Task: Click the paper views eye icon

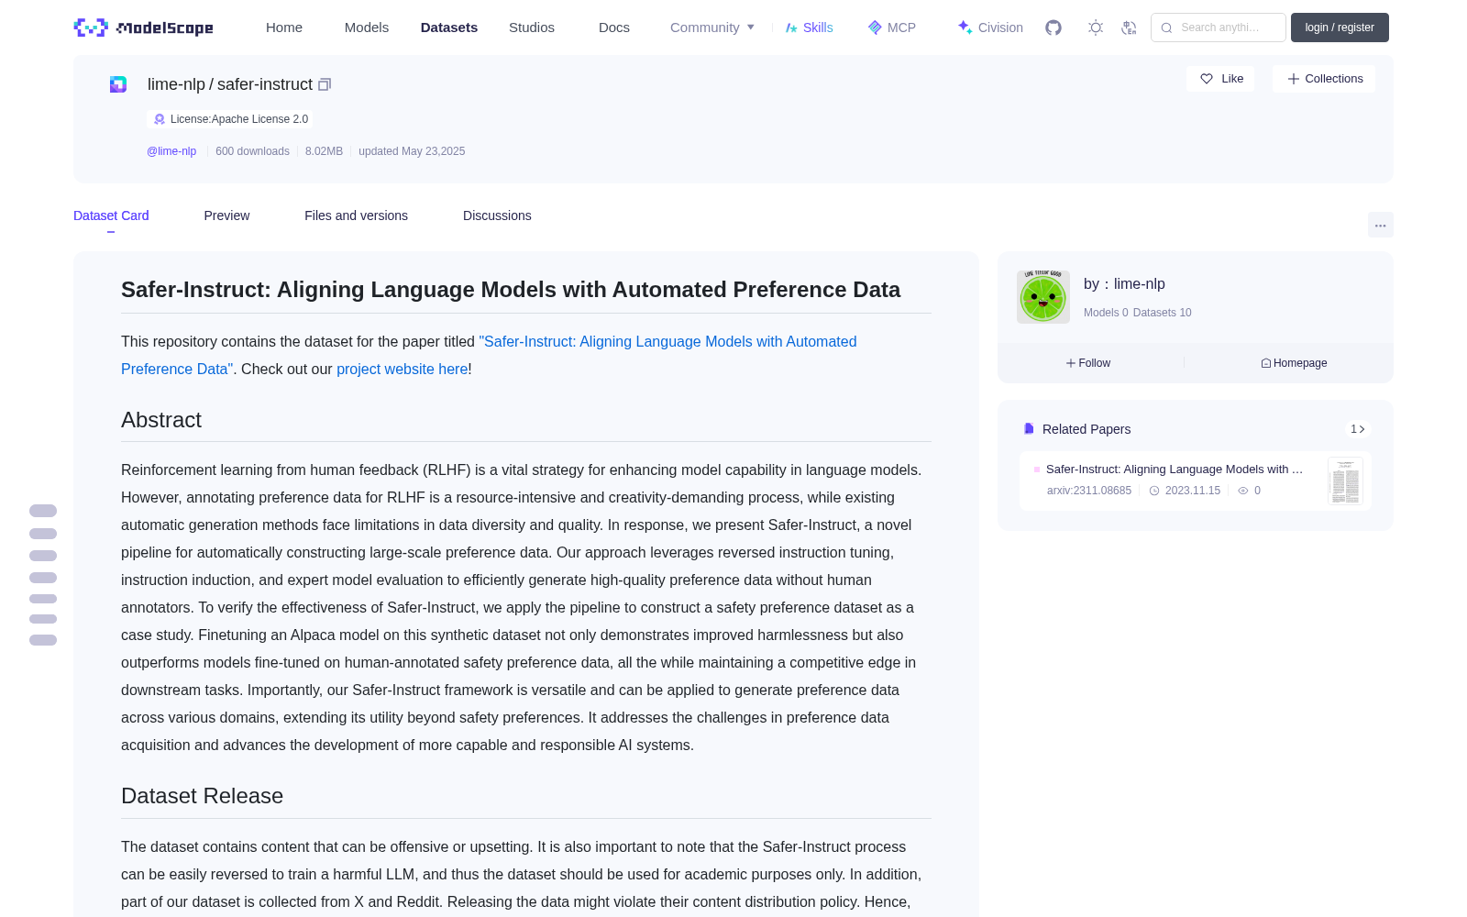Action: tap(1243, 491)
